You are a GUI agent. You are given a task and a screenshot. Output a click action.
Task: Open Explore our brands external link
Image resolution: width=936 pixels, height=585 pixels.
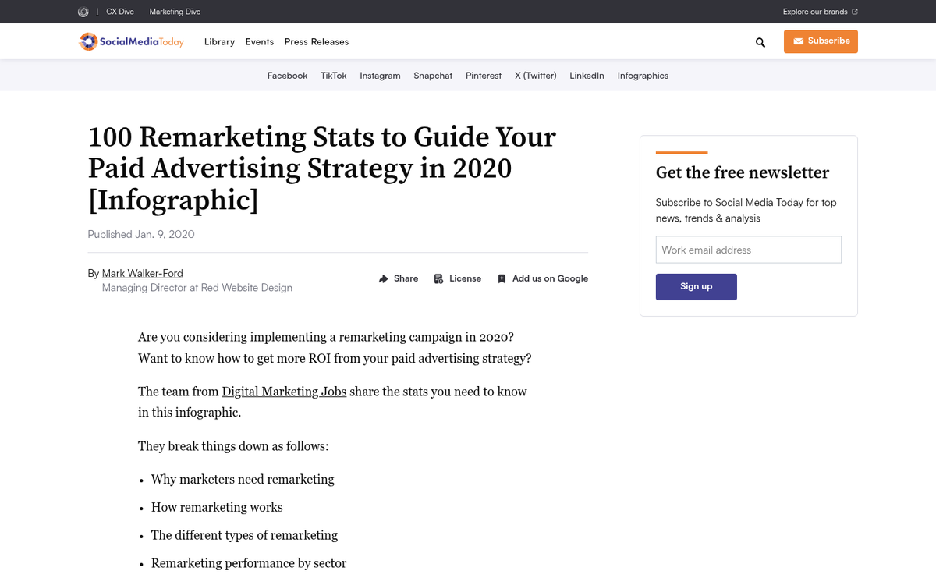click(820, 12)
